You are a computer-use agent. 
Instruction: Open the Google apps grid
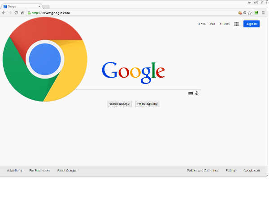[236, 24]
